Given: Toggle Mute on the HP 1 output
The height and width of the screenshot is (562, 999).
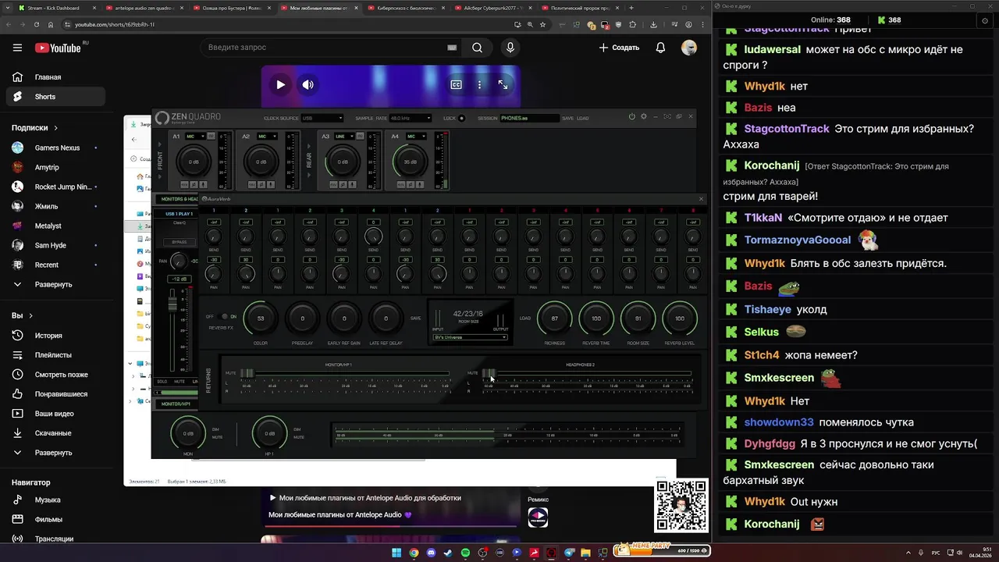Looking at the screenshot, I should coord(298,437).
